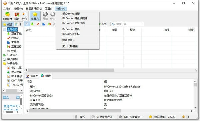
Task: Choose BitComet 主页 menu entry
Action: pos(77,29)
